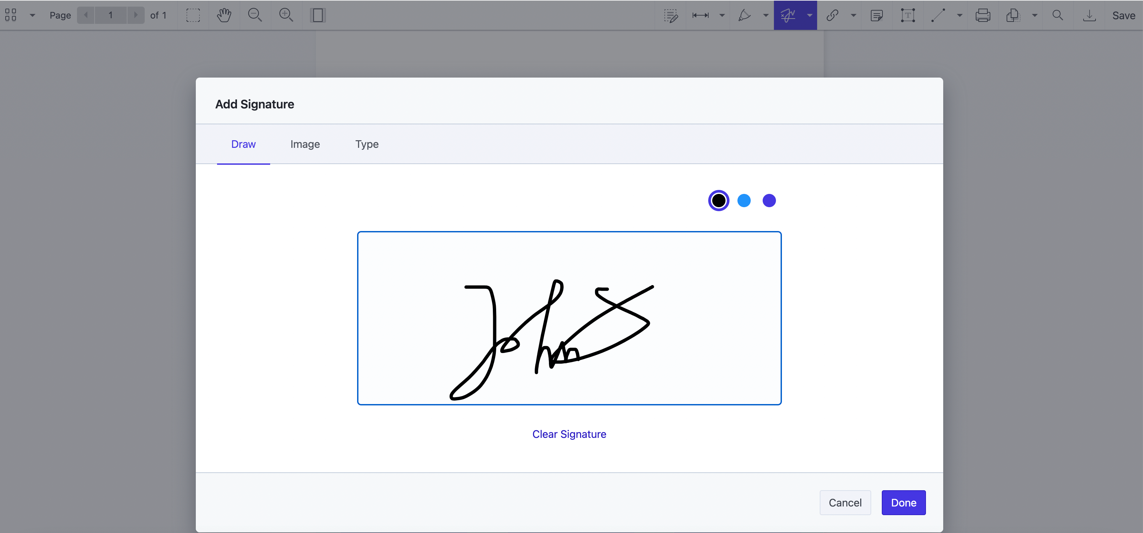The width and height of the screenshot is (1143, 533).
Task: Click the note comment tool icon
Action: 877,15
